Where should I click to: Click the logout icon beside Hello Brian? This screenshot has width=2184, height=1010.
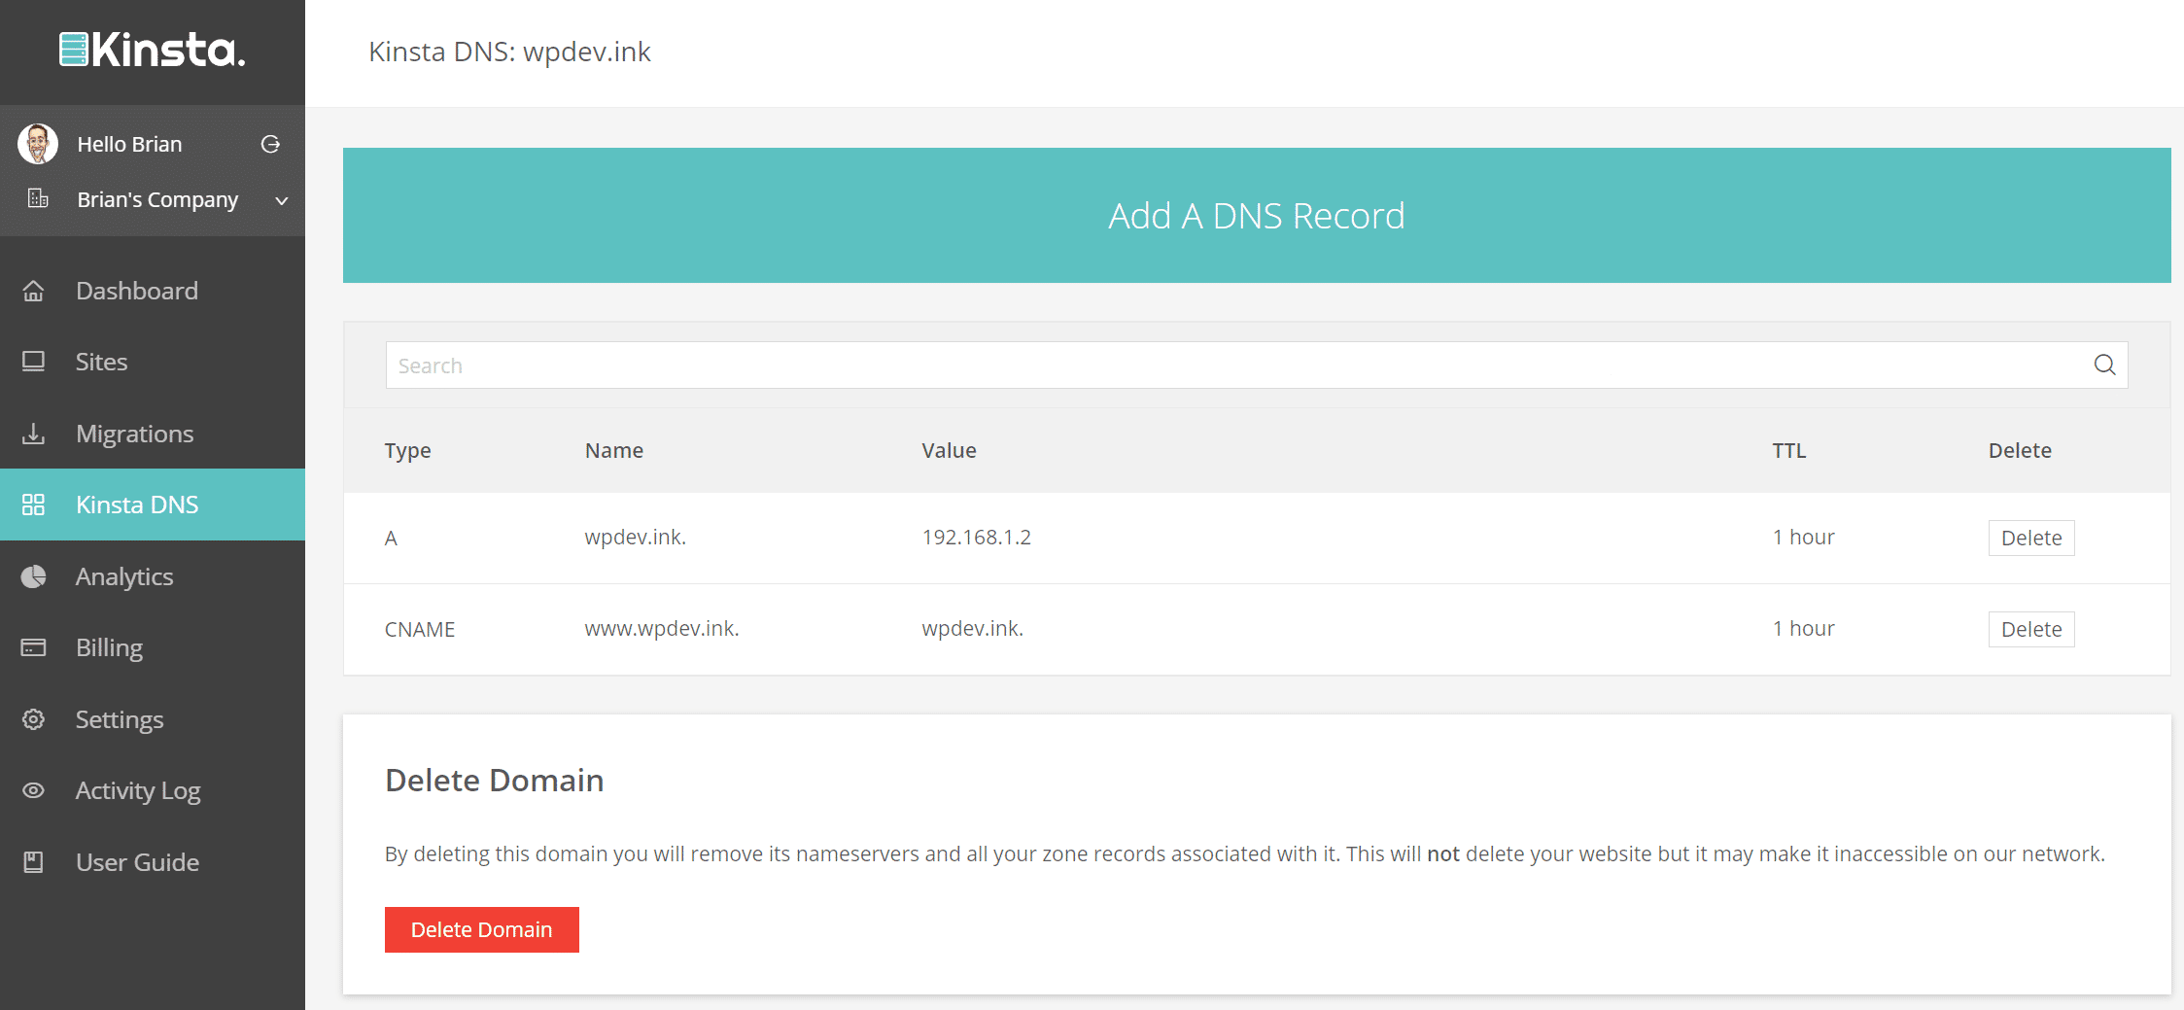click(270, 144)
